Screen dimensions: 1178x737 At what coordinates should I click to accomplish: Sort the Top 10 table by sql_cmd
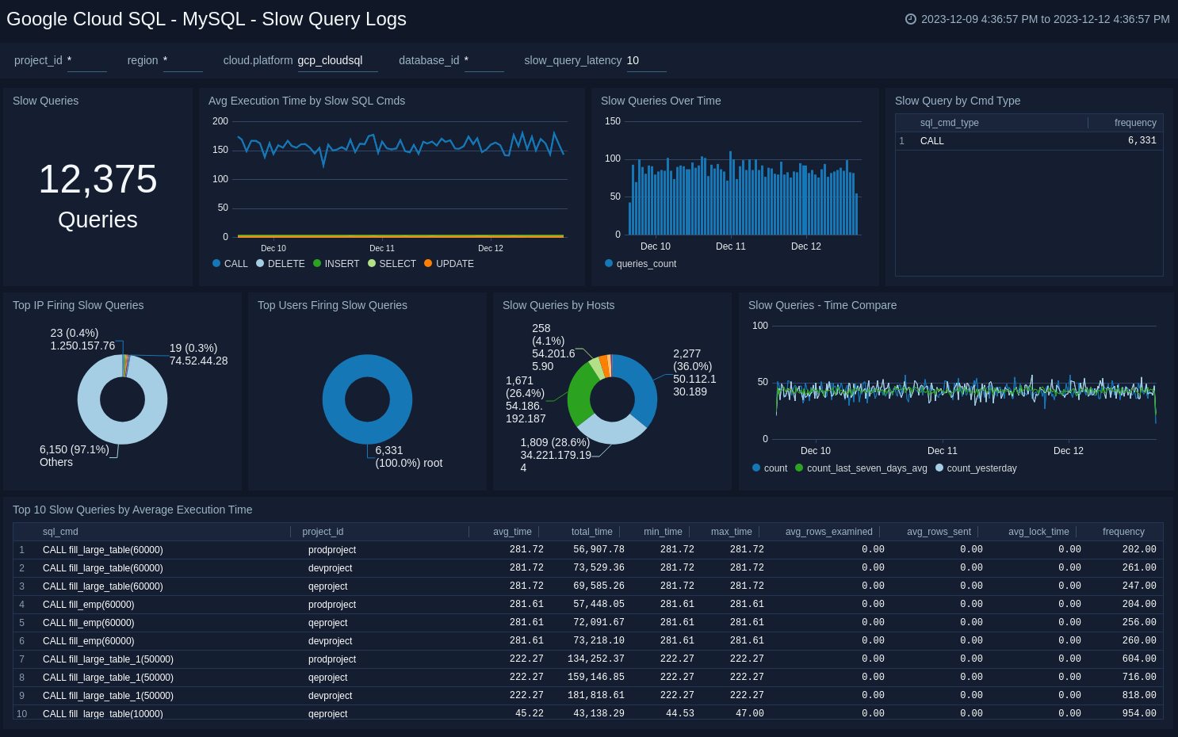(60, 532)
